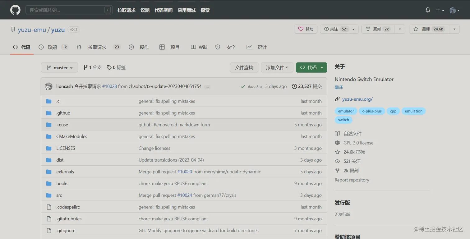Click the 复刻 fork button
Image resolution: width=470 pixels, height=239 pixels.
click(x=378, y=29)
